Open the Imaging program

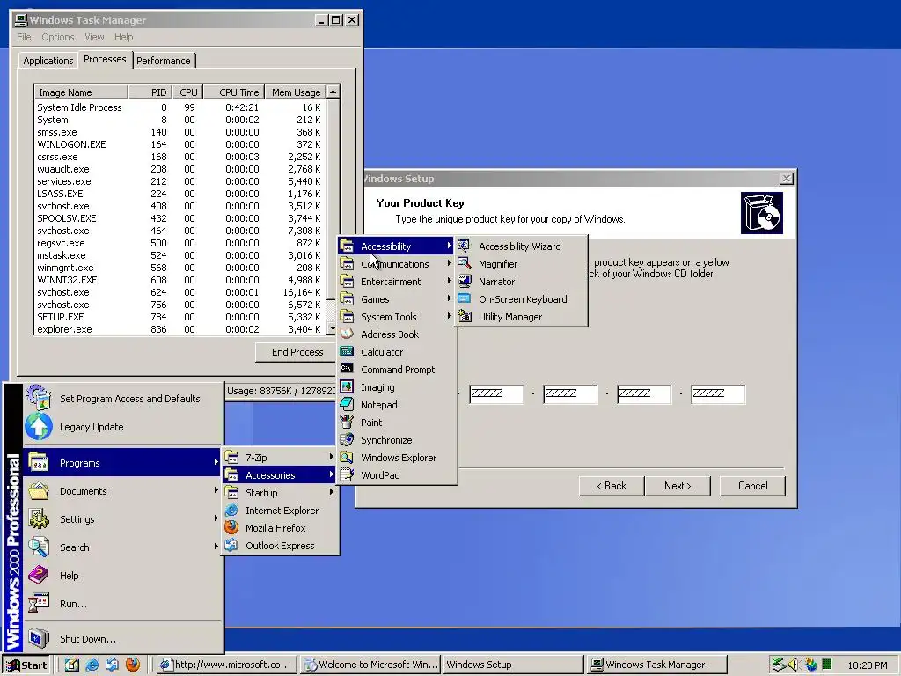point(397,387)
